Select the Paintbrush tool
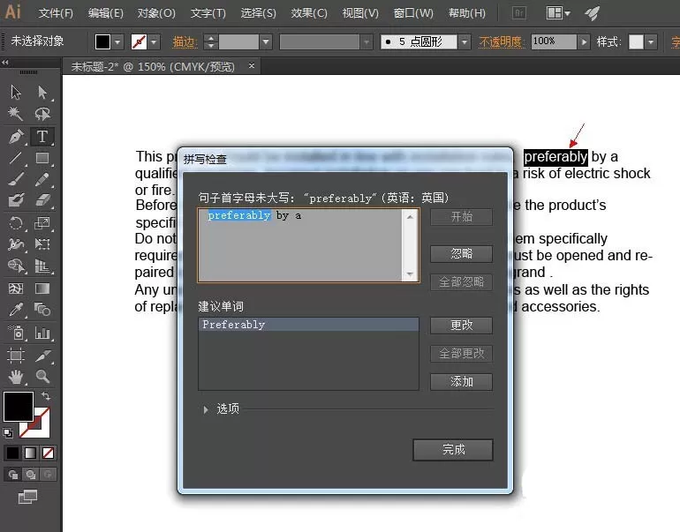Image resolution: width=680 pixels, height=532 pixels. tap(16, 179)
